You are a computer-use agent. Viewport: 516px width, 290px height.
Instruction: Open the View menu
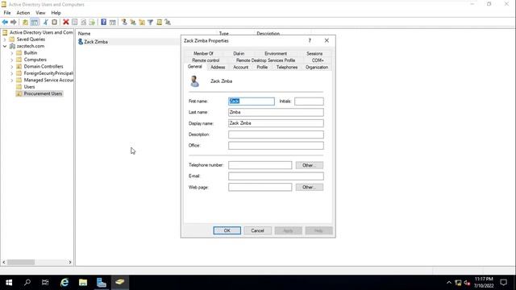(40, 13)
